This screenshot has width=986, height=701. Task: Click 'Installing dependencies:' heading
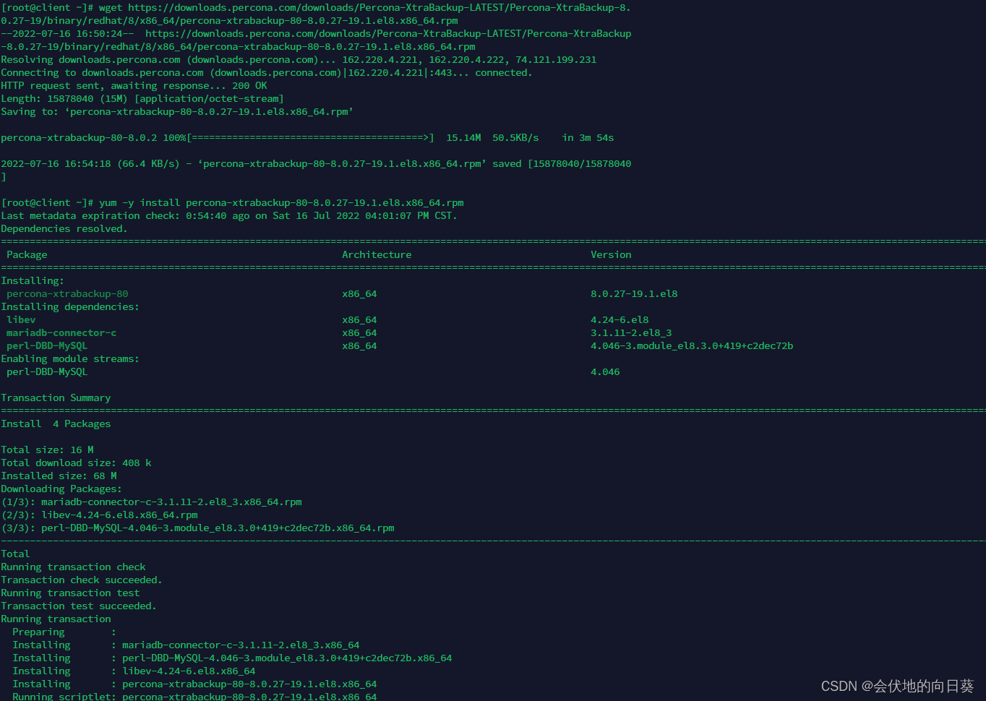tap(70, 307)
